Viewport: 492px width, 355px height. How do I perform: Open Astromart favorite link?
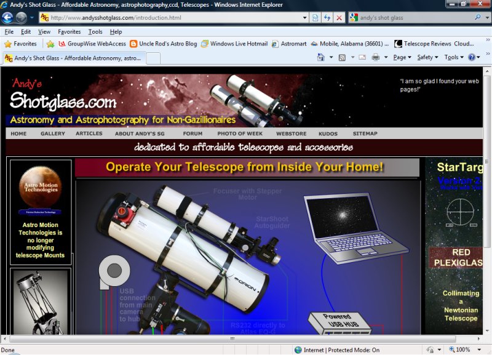coord(289,44)
